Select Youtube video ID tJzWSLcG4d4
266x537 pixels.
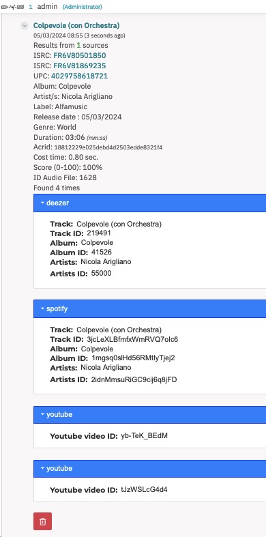pyautogui.click(x=144, y=489)
